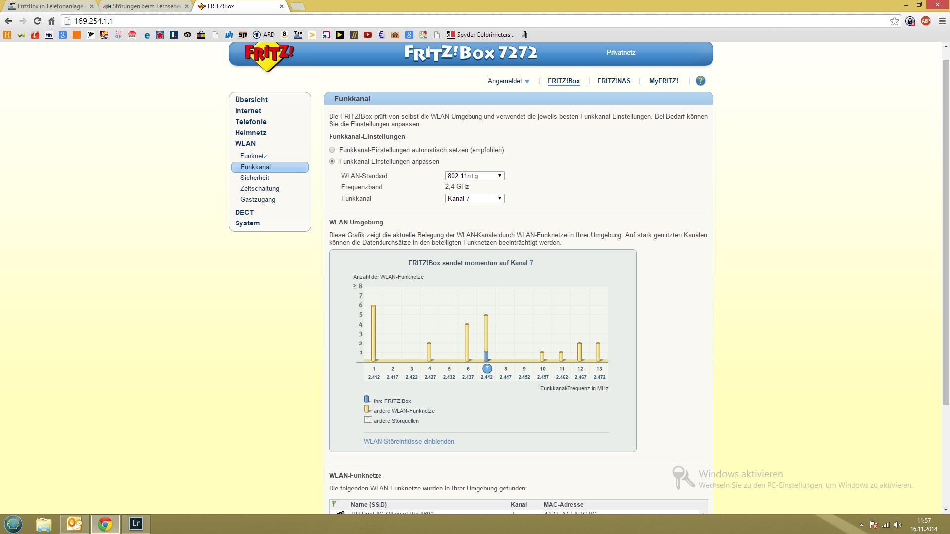Click the taskbar clock
950x534 pixels.
pos(924,525)
